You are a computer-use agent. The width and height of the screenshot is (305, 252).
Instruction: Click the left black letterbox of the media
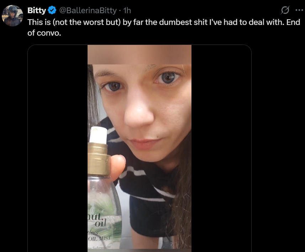[58, 148]
